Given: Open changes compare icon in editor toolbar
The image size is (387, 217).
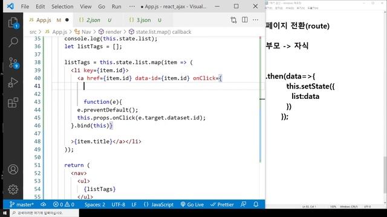Looking at the screenshot, I should click(233, 20).
